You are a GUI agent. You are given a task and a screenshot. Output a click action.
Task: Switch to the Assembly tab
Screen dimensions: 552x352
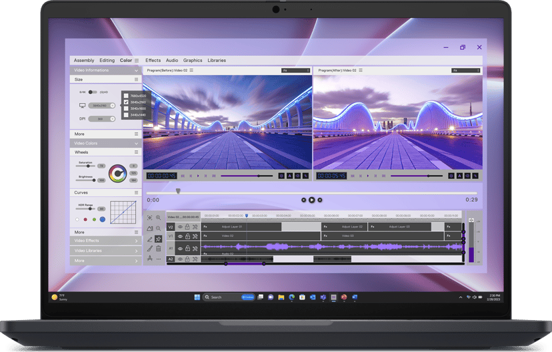point(84,61)
